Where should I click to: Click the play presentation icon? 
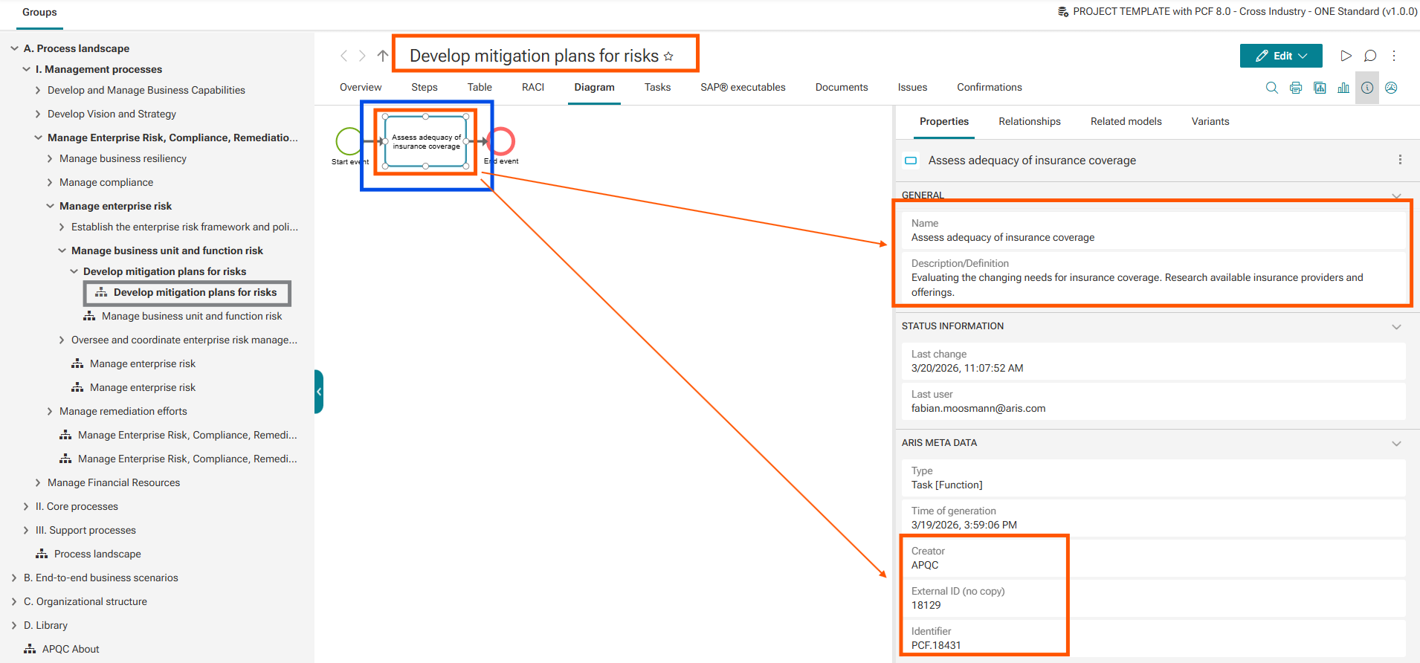click(x=1346, y=56)
